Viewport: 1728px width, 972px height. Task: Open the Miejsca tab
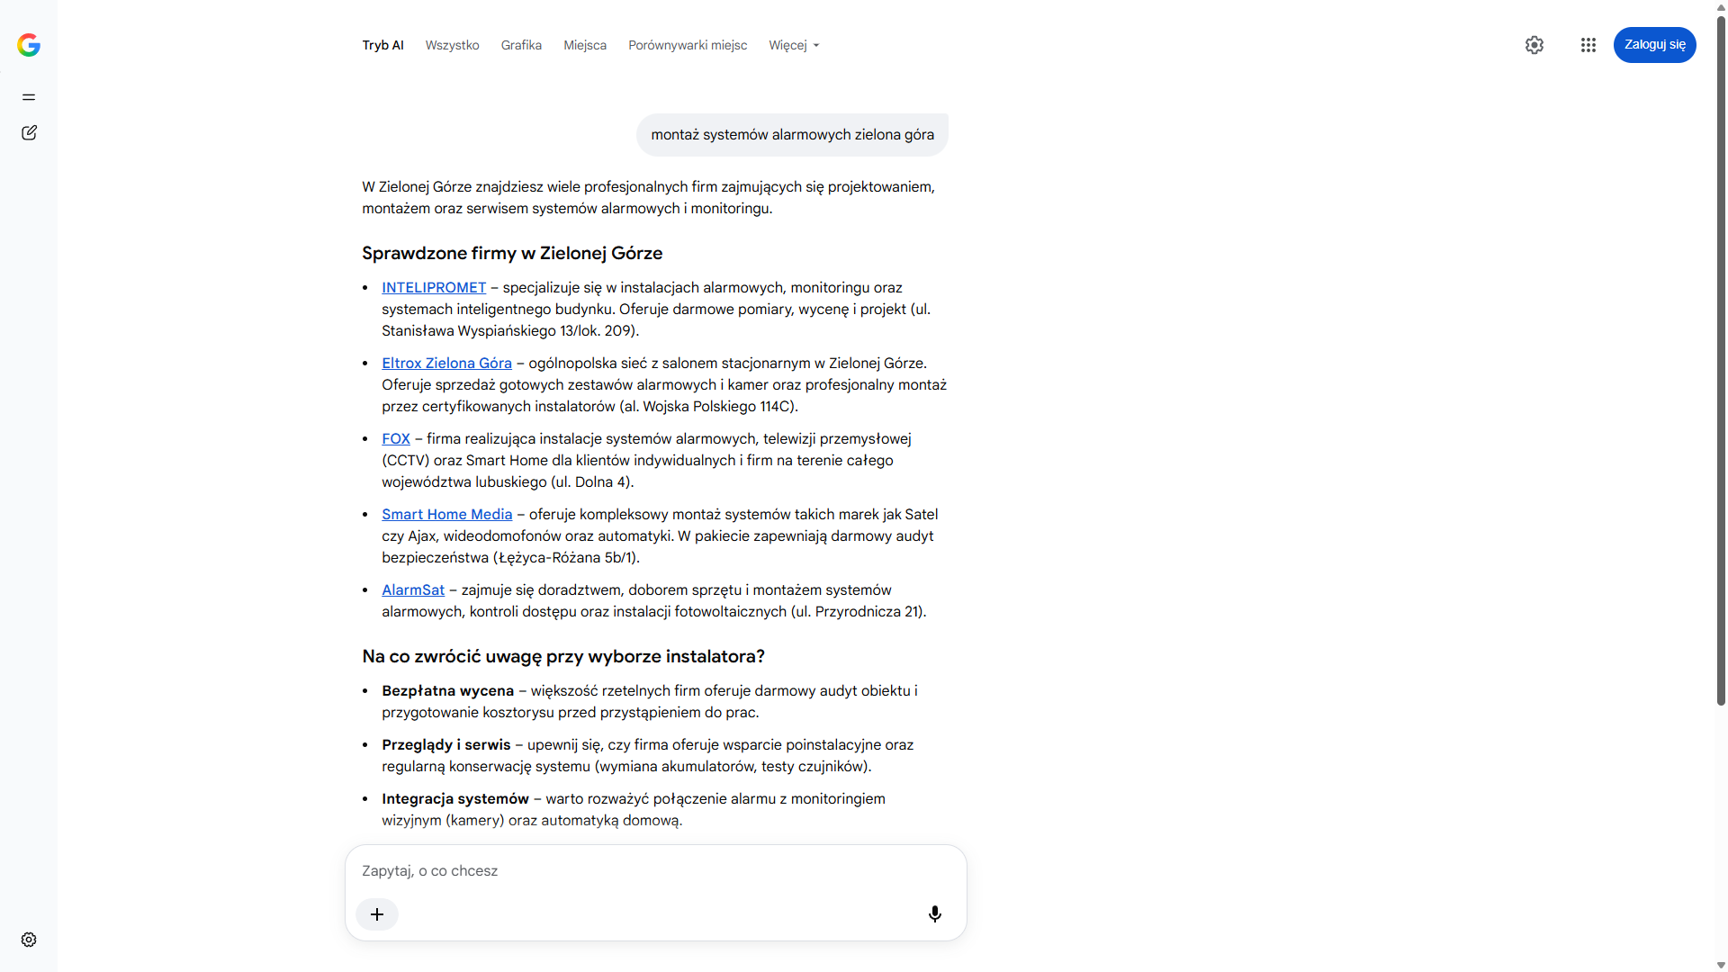(x=585, y=45)
